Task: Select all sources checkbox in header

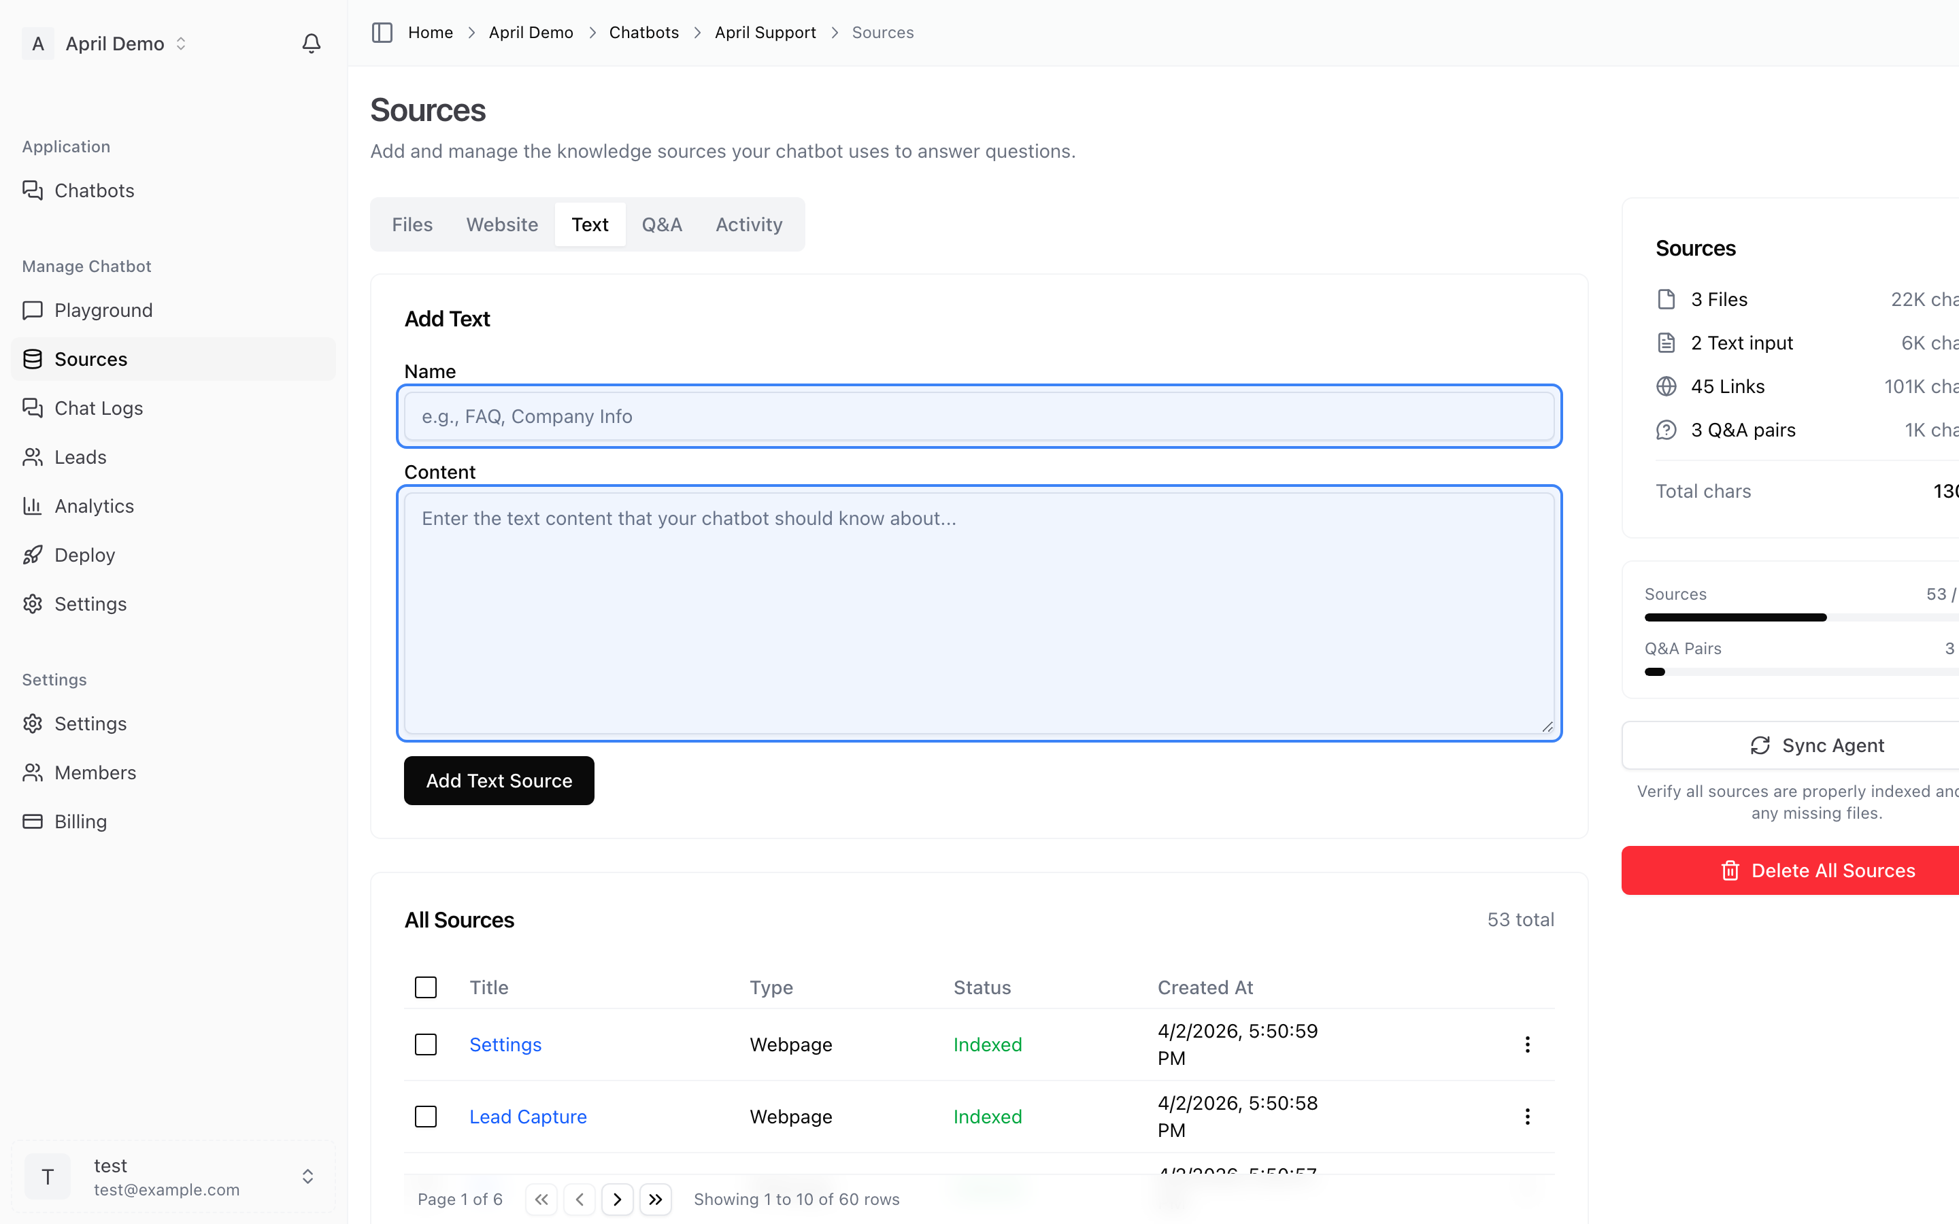Action: tap(426, 987)
